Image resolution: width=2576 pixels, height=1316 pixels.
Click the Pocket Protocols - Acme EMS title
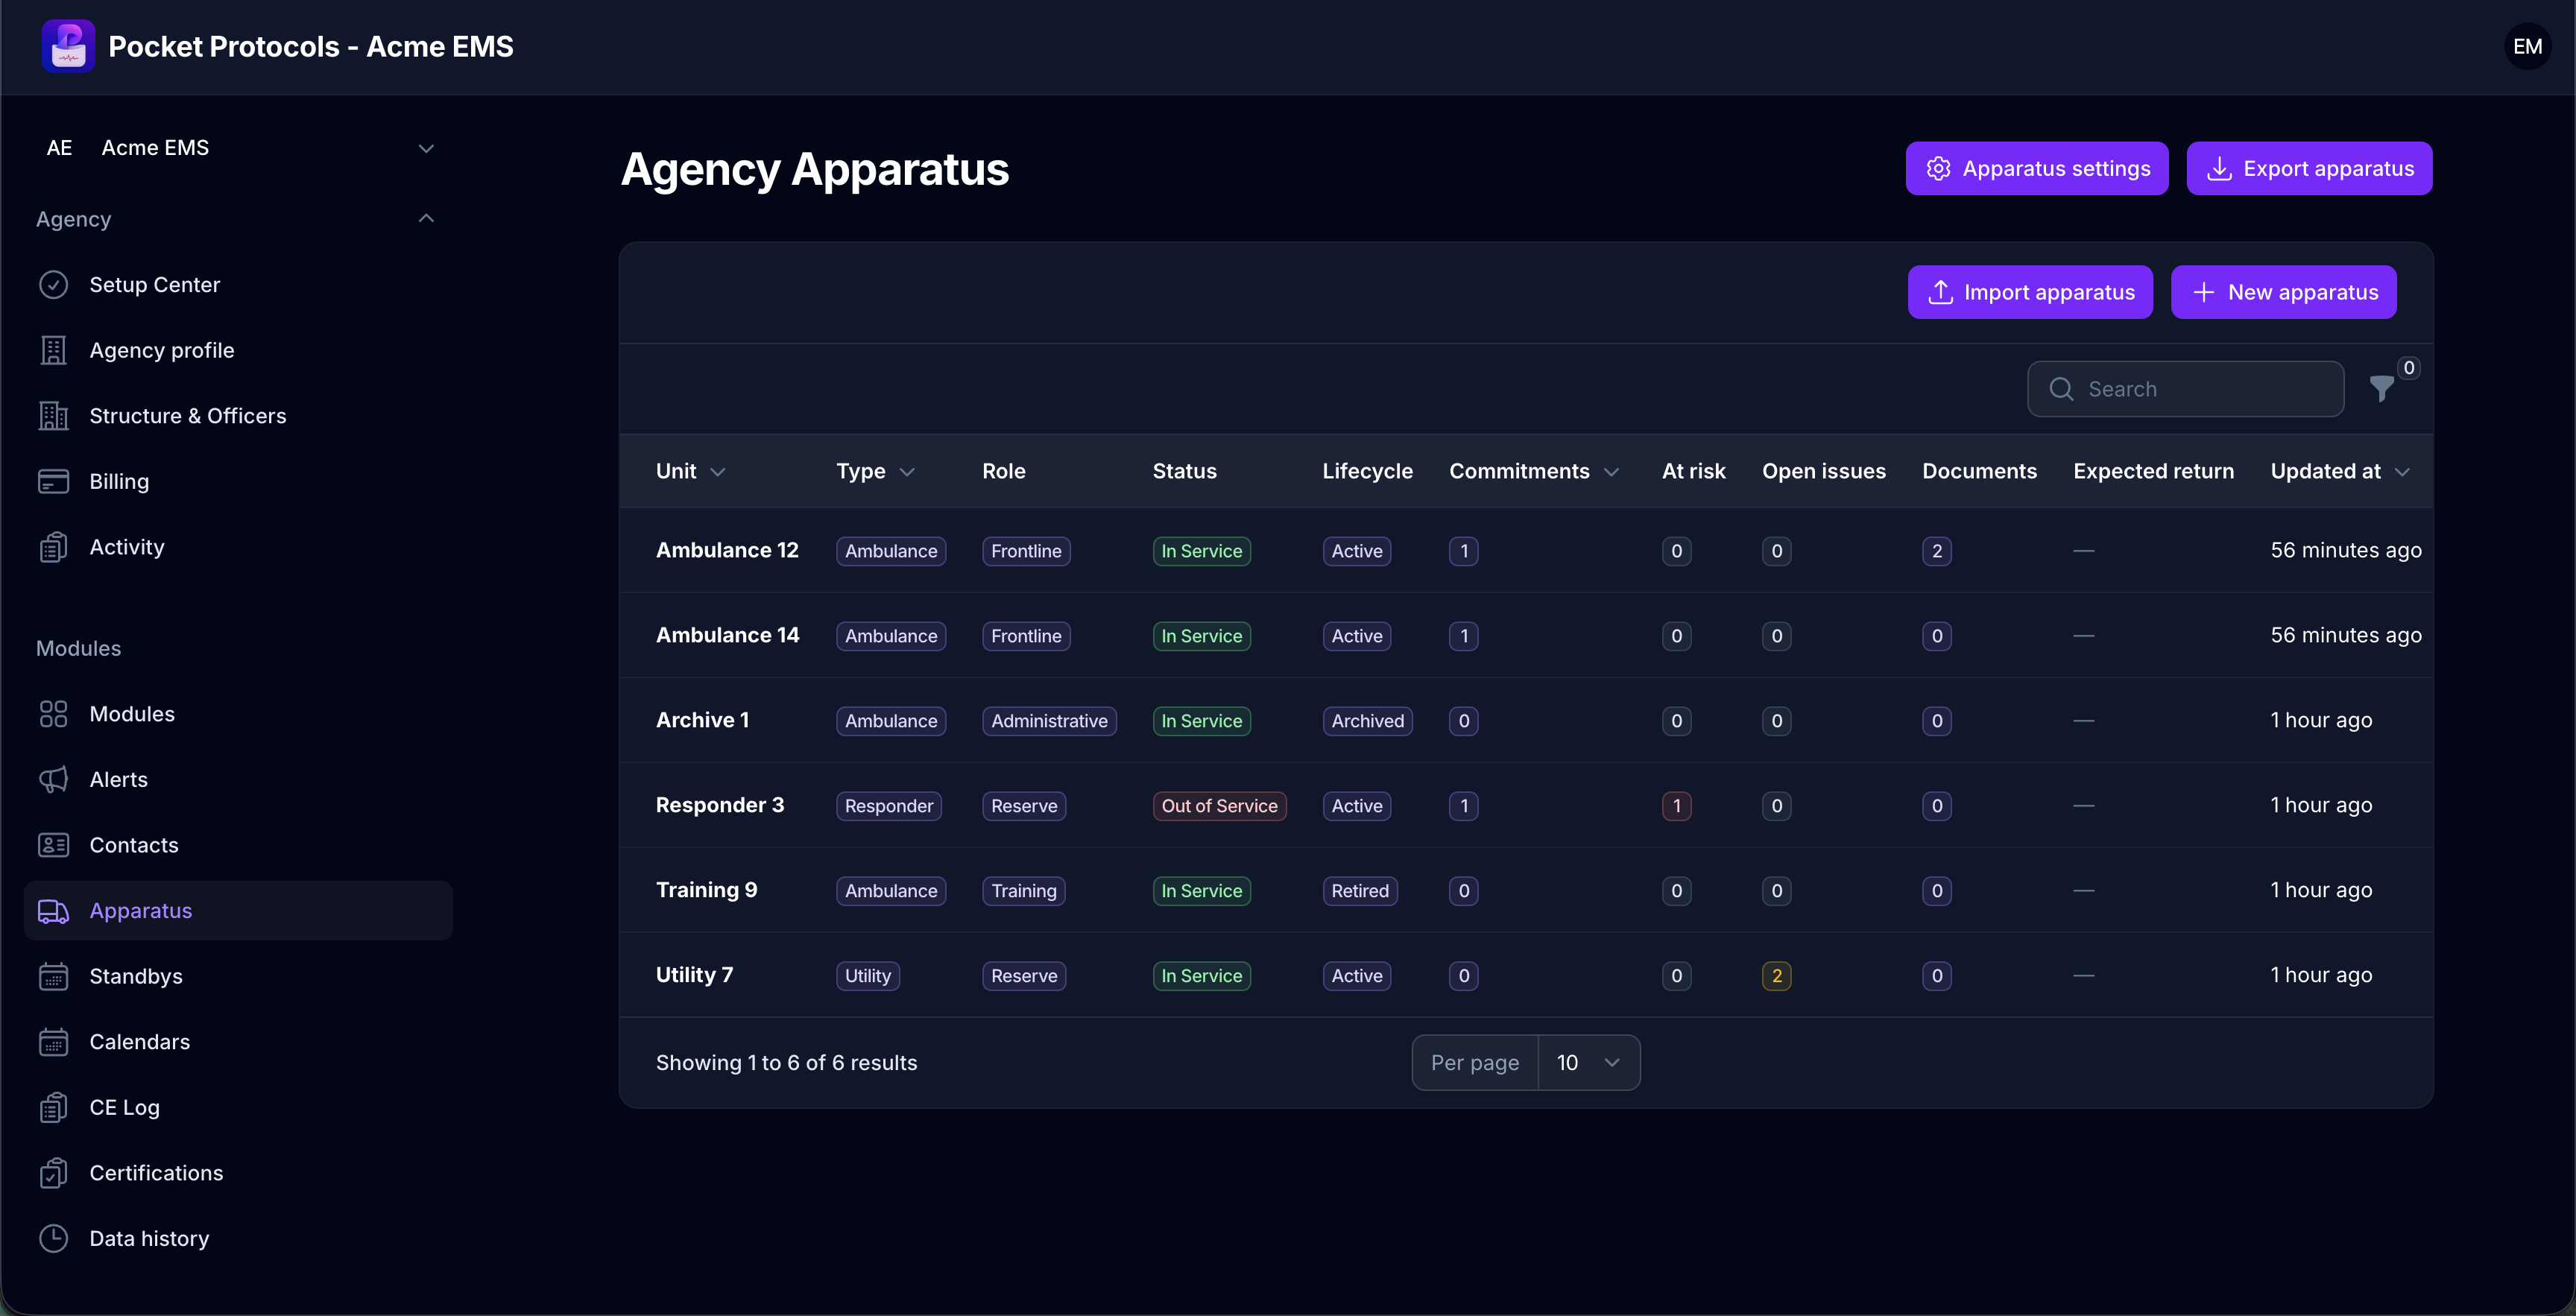311,46
